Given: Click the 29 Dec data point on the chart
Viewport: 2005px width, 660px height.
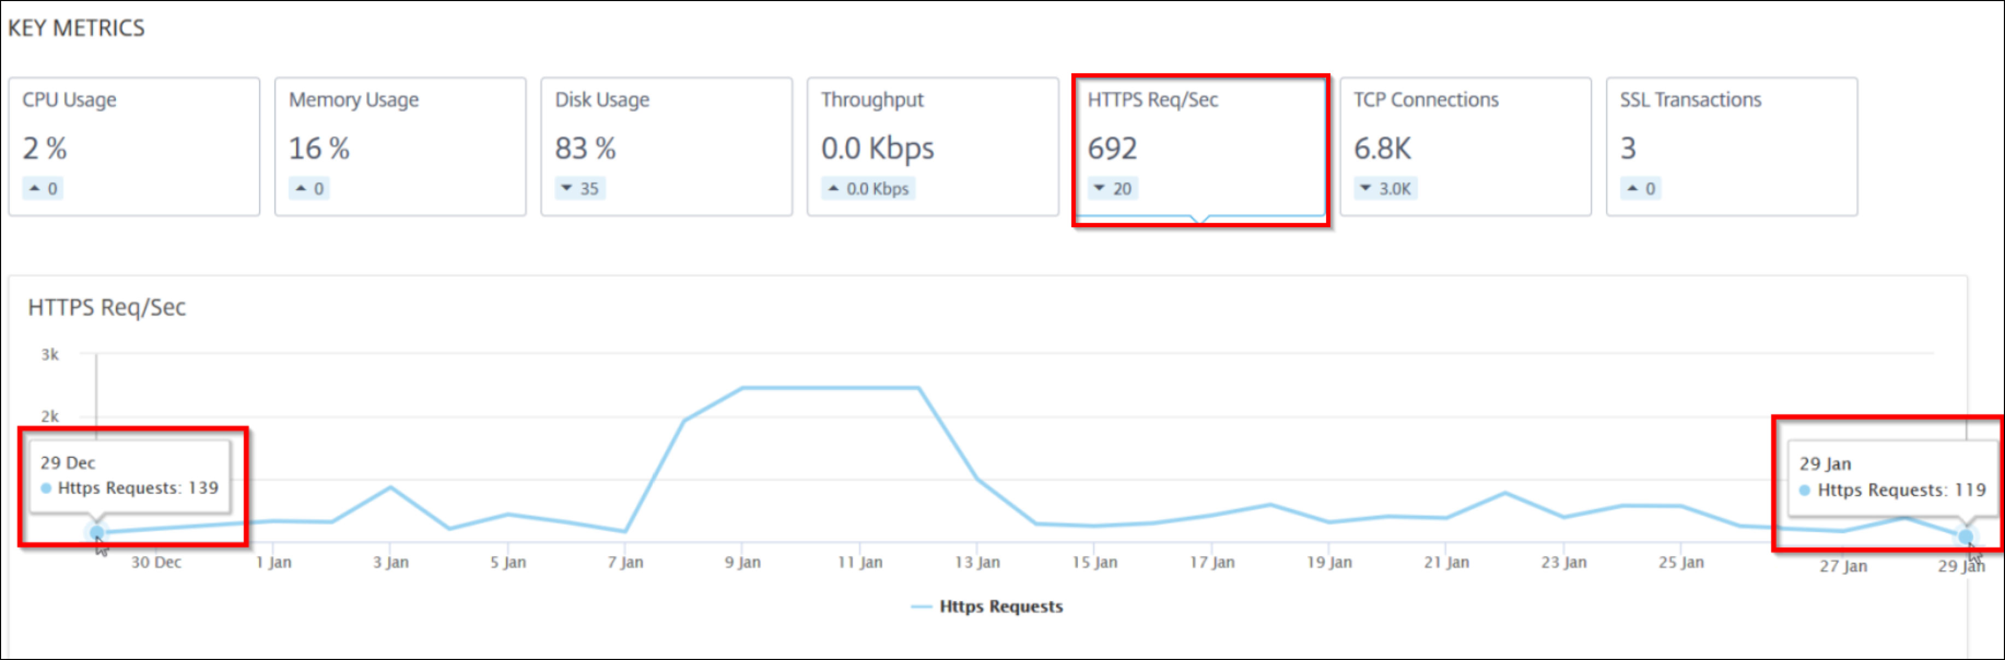Looking at the screenshot, I should (x=97, y=532).
